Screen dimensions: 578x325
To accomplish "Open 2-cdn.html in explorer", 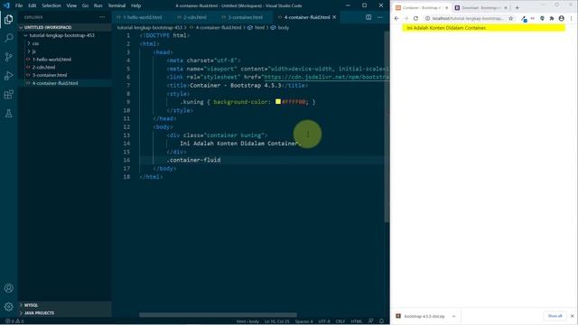I will click(43, 68).
